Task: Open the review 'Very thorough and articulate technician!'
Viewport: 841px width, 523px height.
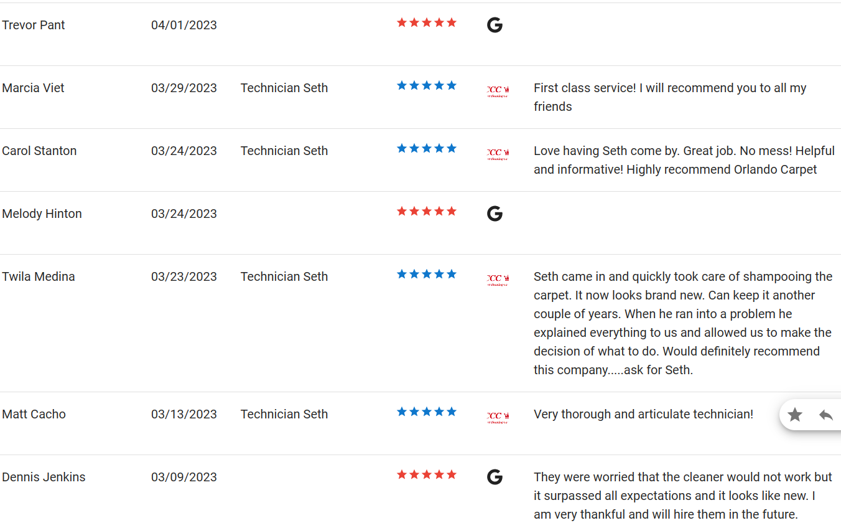Action: tap(643, 414)
